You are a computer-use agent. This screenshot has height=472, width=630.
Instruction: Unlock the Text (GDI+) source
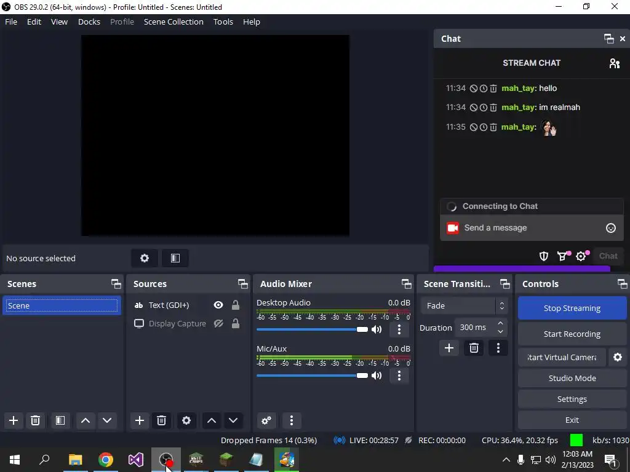pyautogui.click(x=236, y=305)
